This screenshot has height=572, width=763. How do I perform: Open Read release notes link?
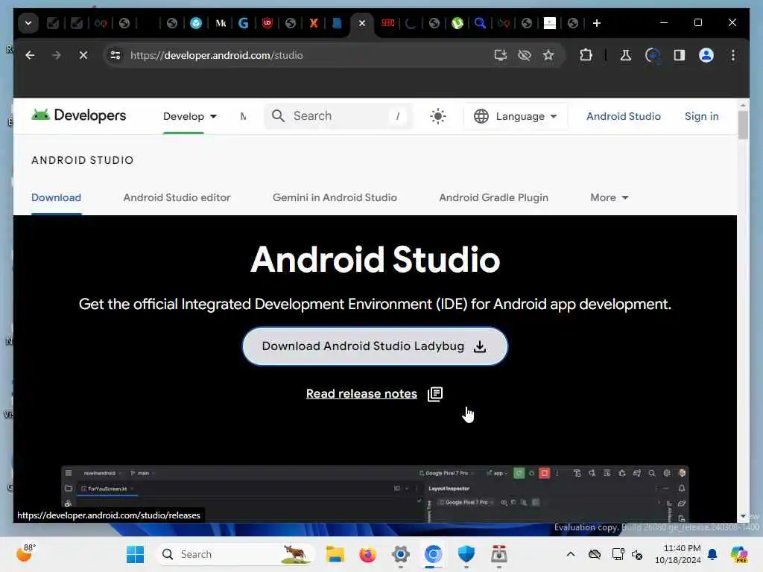pos(361,393)
